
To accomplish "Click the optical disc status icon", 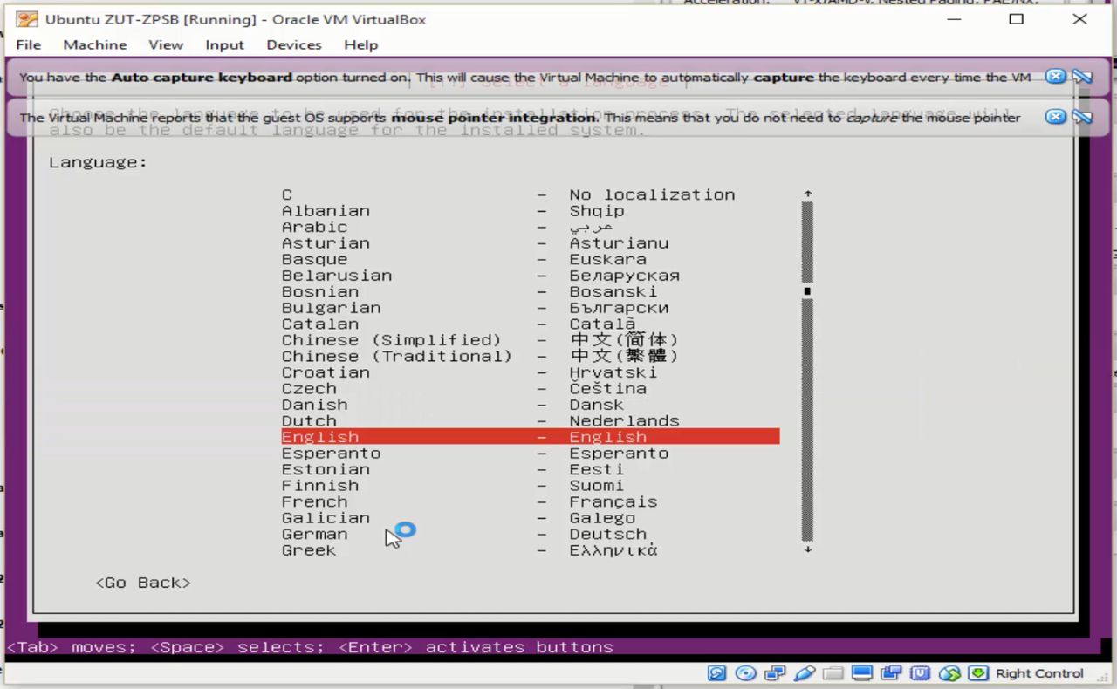I will (745, 673).
